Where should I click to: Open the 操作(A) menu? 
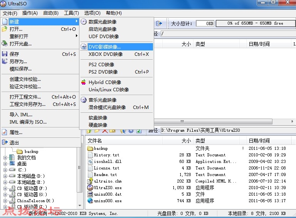pyautogui.click(x=30, y=13)
